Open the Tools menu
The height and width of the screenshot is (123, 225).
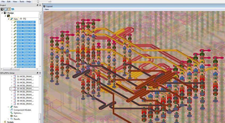[22, 2]
